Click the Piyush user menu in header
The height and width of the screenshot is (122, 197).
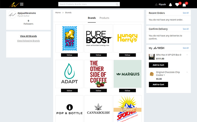tap(160, 4)
